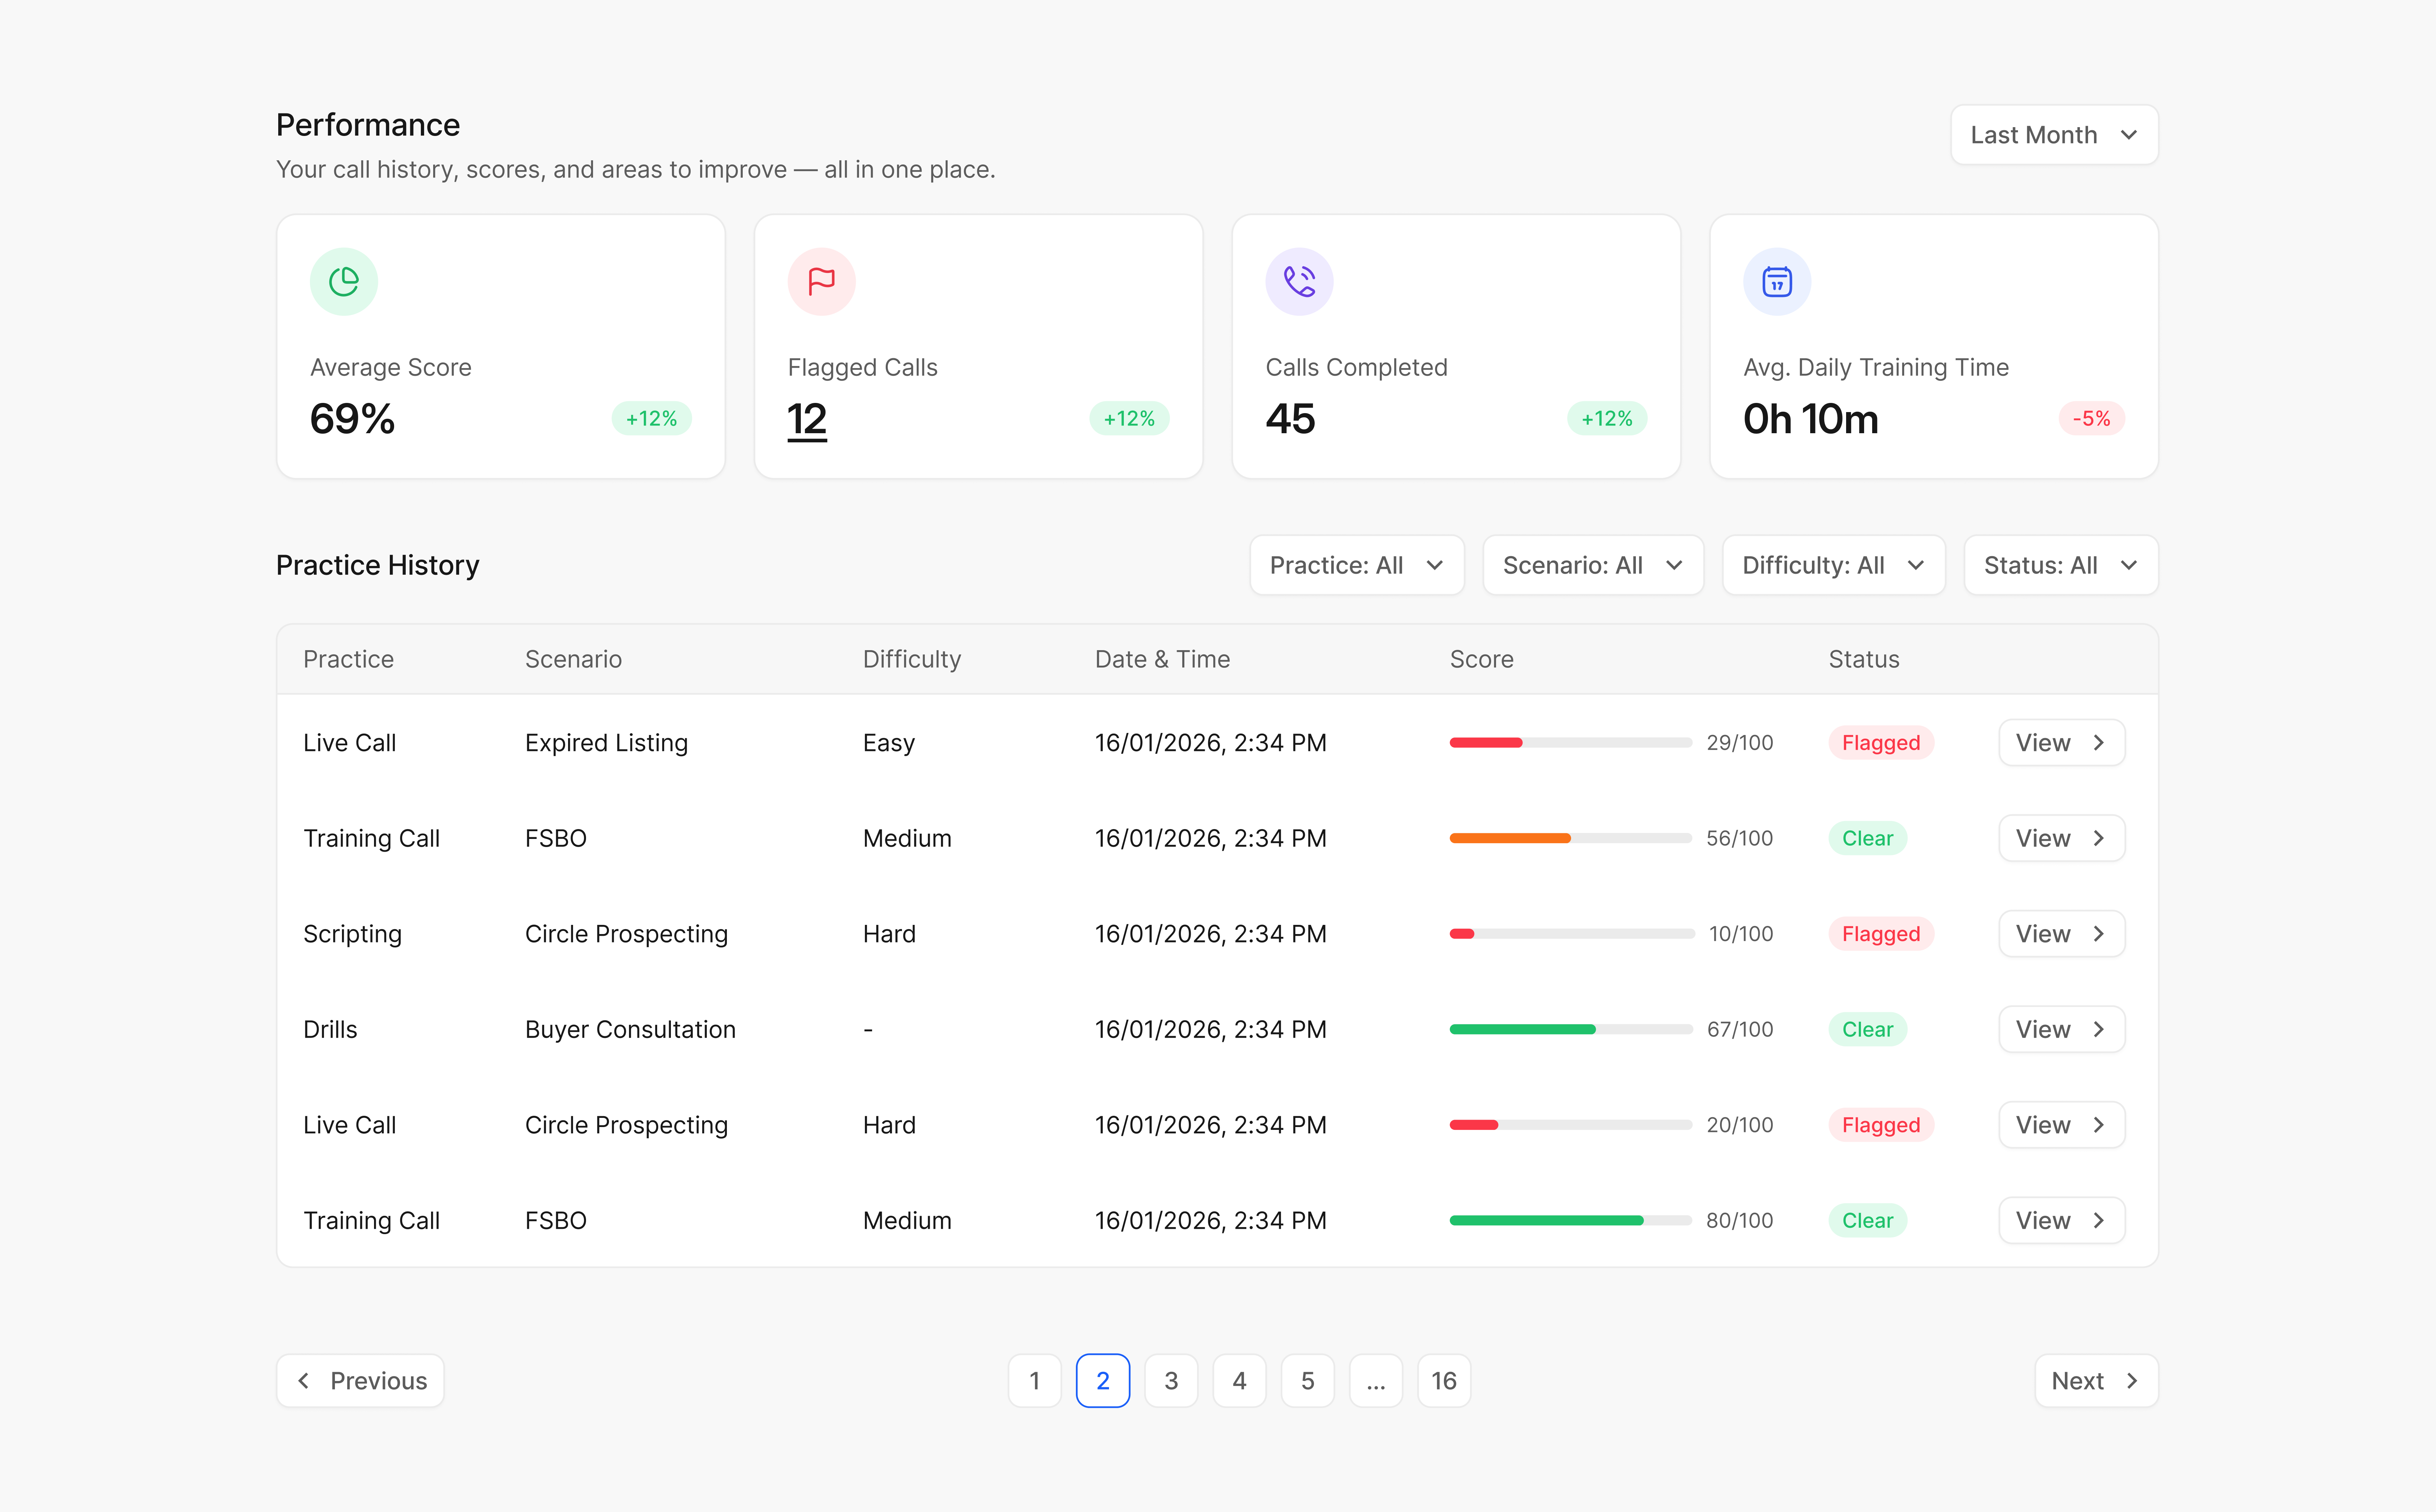The width and height of the screenshot is (2436, 1512).
Task: Go to page 3 in pagination
Action: pos(1171,1381)
